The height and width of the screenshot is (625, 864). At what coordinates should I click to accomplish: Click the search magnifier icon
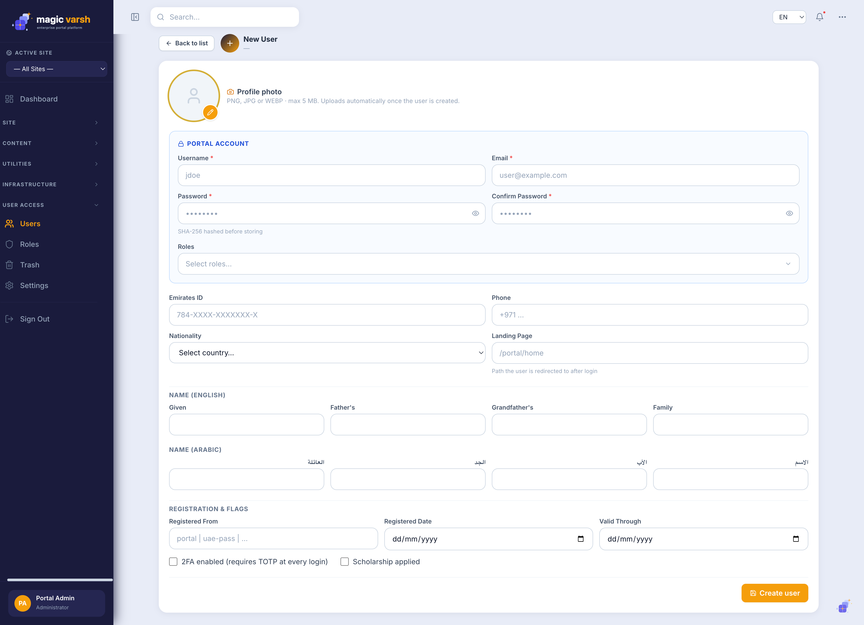161,17
